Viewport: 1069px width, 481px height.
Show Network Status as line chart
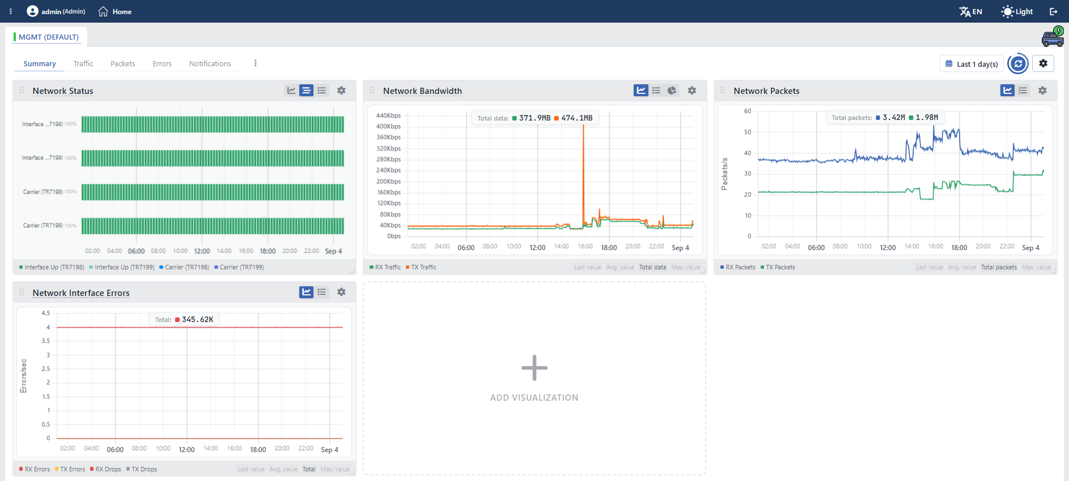click(291, 91)
